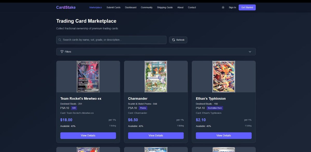Image resolution: width=311 pixels, height=152 pixels.
Task: Expand the Filters panel
Action: 155,52
